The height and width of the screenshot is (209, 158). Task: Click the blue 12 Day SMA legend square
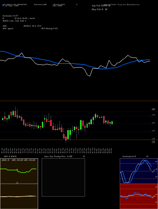(x=3, y=5)
